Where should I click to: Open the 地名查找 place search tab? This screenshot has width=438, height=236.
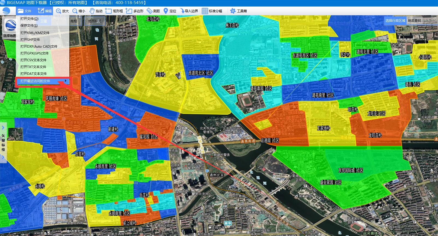click(414, 21)
